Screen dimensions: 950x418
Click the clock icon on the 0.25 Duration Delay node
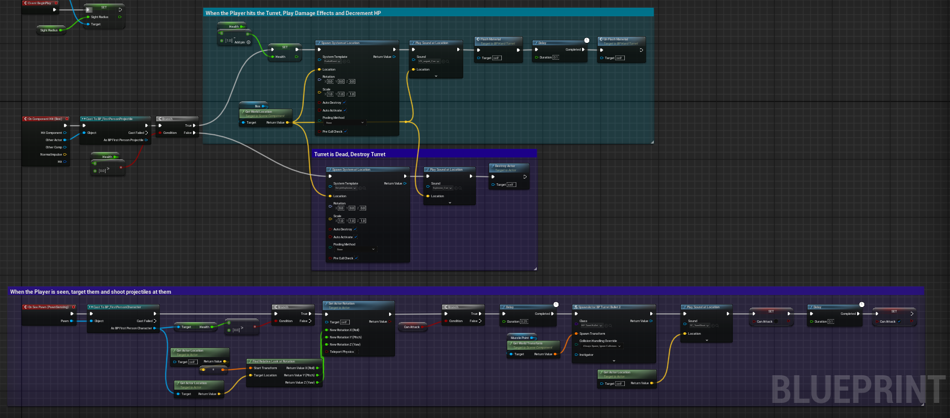pos(556,305)
